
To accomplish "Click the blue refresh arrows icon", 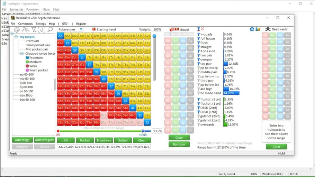I will point(252,29).
